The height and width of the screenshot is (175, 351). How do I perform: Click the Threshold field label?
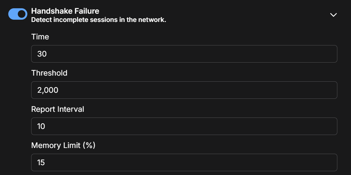point(49,73)
